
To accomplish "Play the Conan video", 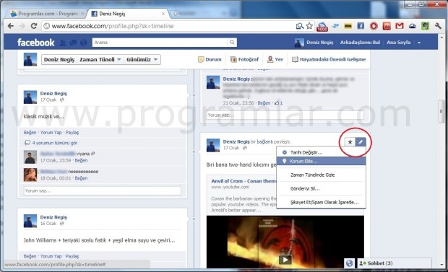I will click(285, 260).
